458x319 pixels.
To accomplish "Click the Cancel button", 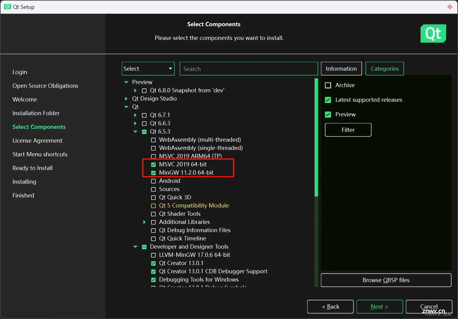I will click(429, 307).
